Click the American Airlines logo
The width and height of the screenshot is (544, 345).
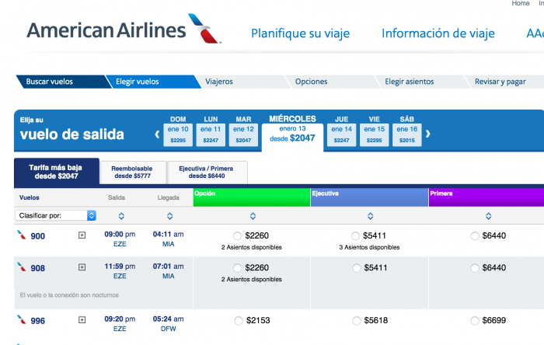pyautogui.click(x=124, y=29)
